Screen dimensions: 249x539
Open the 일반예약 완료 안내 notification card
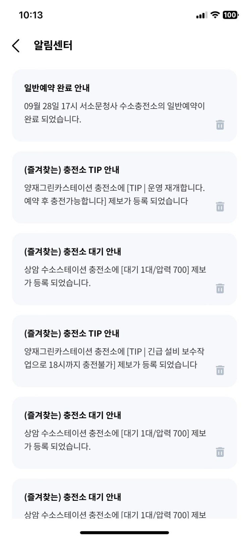click(124, 105)
